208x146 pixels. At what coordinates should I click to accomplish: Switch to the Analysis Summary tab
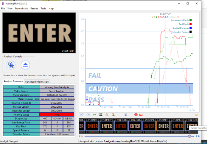(13, 81)
